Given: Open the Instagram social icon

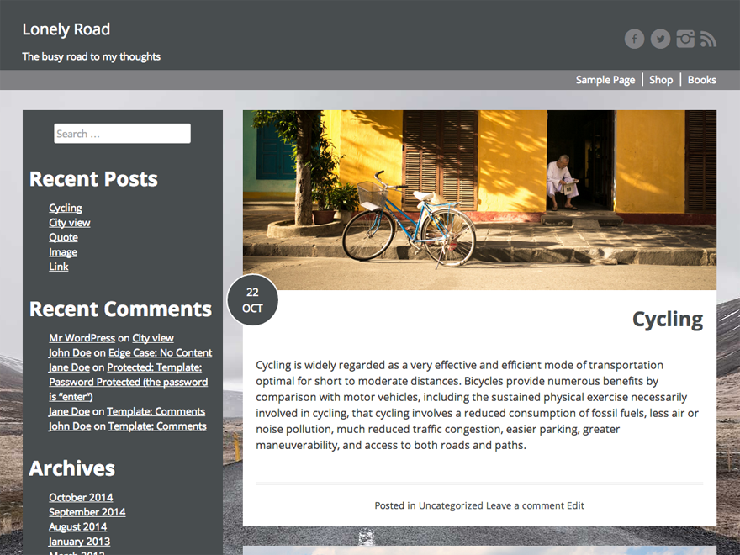Looking at the screenshot, I should coord(686,39).
